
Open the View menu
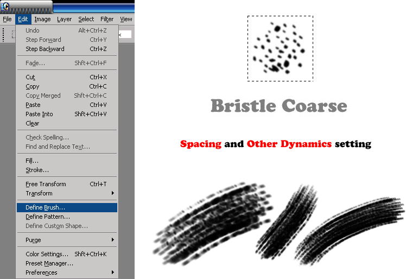(x=126, y=19)
